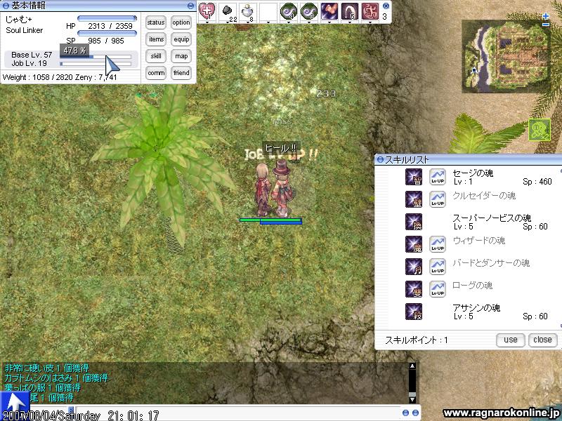
Task: Activate the green swirl skill numbered 4
Action: click(289, 11)
